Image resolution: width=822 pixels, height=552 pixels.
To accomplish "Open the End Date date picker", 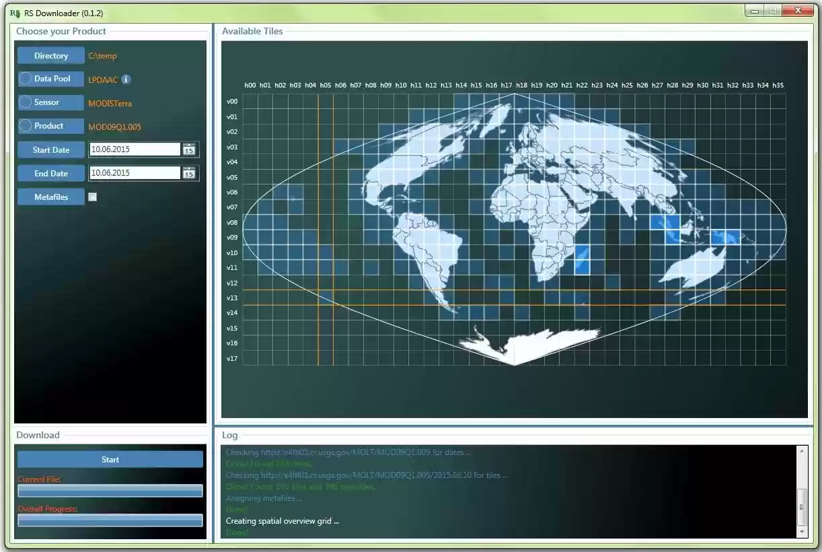I will pyautogui.click(x=189, y=173).
